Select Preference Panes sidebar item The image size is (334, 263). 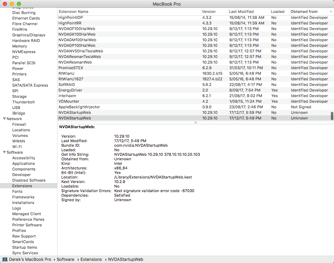(x=28, y=219)
